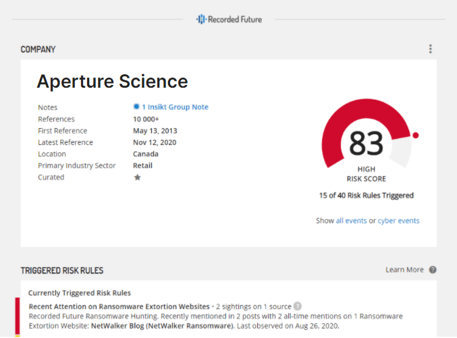457x338 pixels.
Task: Click '15 of 40 Risk Rules Triggered' text
Action: 366,196
